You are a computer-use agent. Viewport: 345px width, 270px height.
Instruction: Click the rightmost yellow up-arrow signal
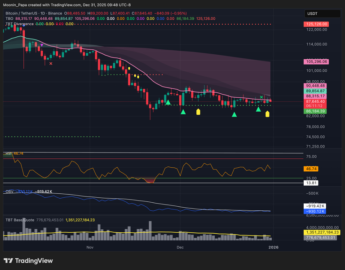pos(268,114)
